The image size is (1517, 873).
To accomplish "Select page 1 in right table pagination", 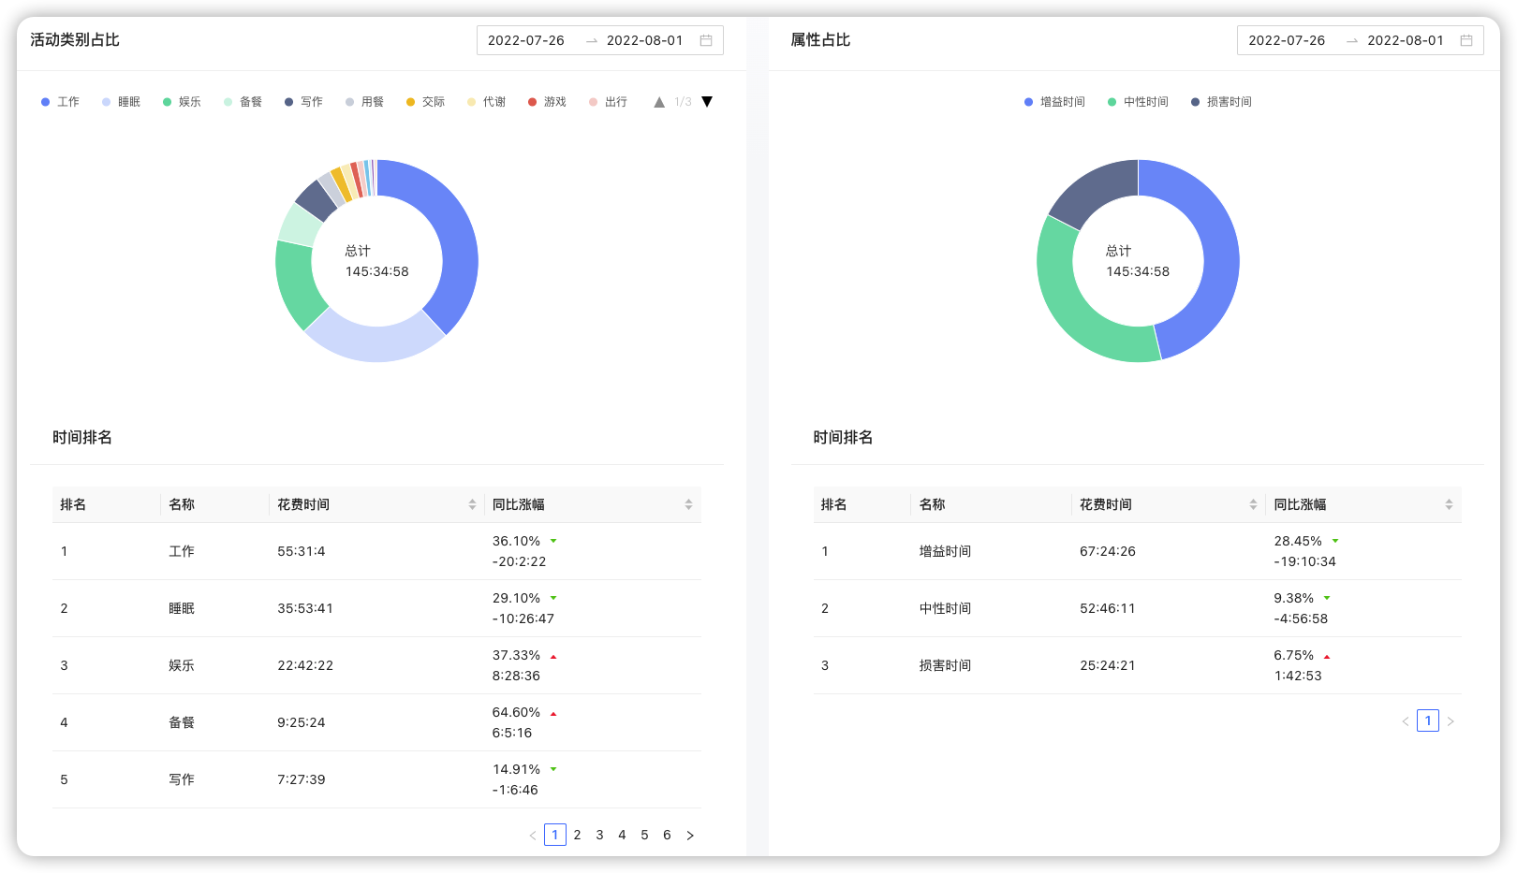I will click(x=1428, y=720).
